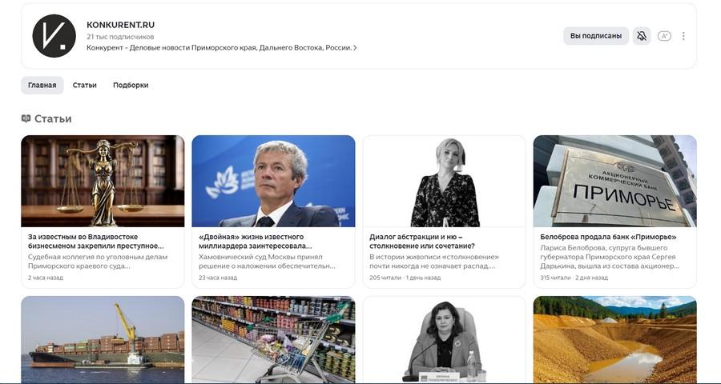This screenshot has height=384, width=721.
Task: Click the 21 тыс подписчиков text
Action: coord(120,37)
